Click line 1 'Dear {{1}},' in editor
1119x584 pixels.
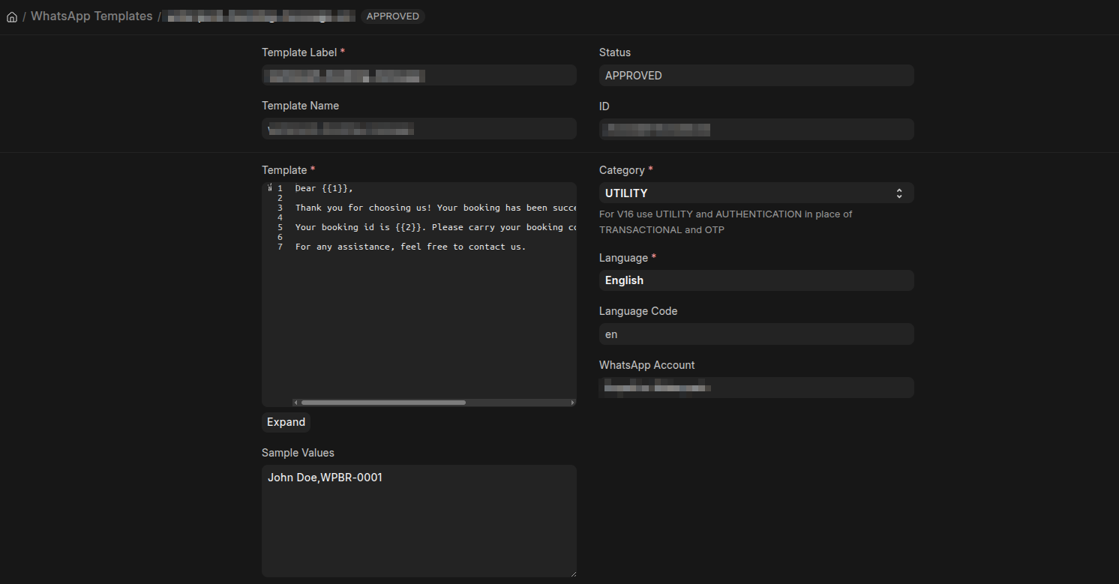[324, 188]
